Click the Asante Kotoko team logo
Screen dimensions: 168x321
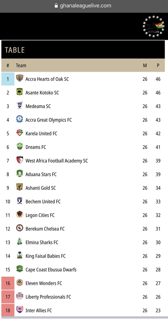20,92
